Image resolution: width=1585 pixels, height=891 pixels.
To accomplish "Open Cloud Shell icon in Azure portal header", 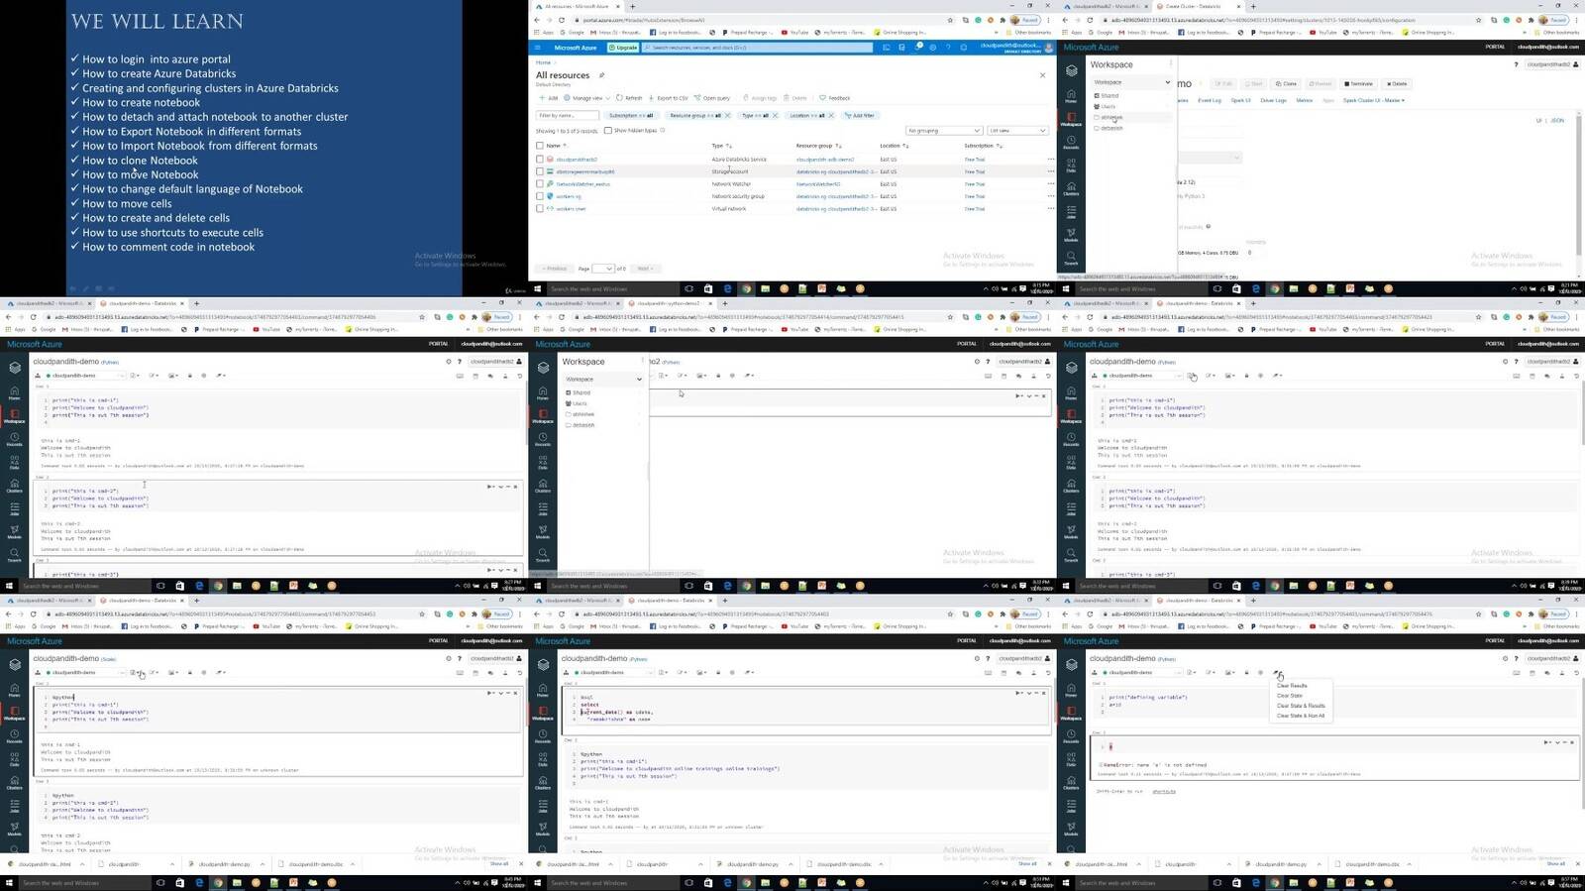I will tap(887, 48).
